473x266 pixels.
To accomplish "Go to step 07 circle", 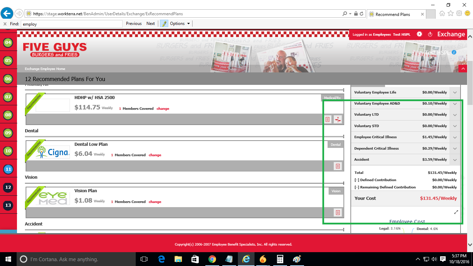I will (8, 97).
